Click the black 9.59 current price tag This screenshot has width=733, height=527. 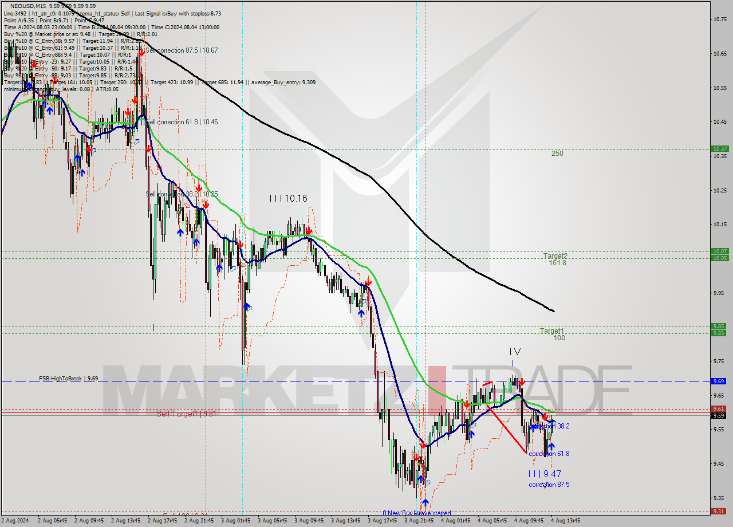pos(719,415)
